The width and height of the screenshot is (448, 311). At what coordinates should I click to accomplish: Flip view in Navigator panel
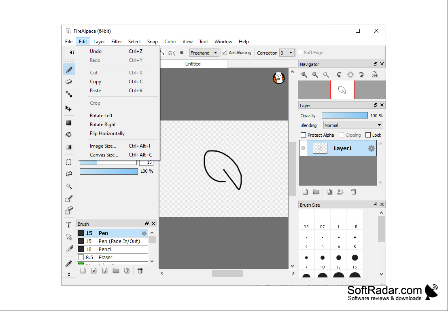[x=375, y=75]
